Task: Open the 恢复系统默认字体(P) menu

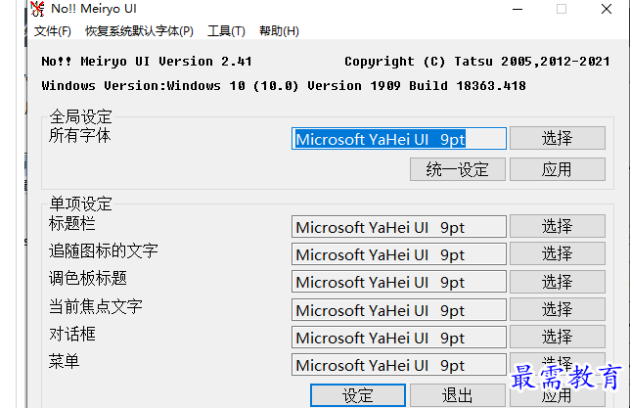Action: coord(139,31)
